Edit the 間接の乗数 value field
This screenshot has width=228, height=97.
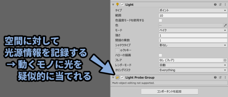pyautogui.click(x=193, y=40)
